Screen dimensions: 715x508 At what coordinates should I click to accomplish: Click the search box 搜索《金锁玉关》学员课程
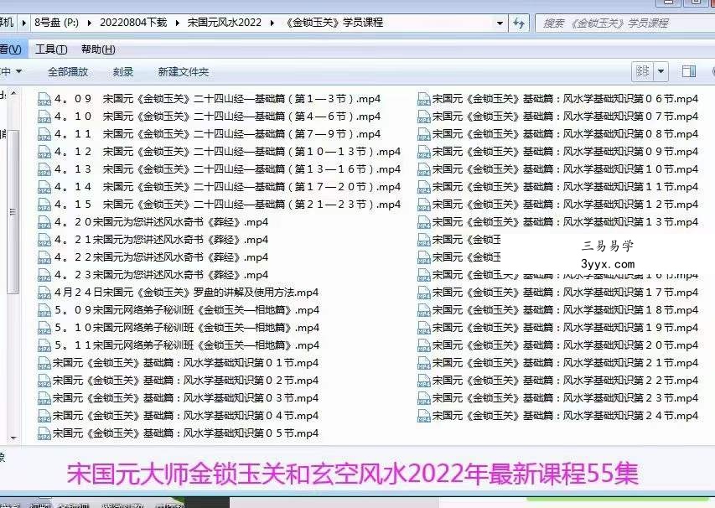coord(624,23)
